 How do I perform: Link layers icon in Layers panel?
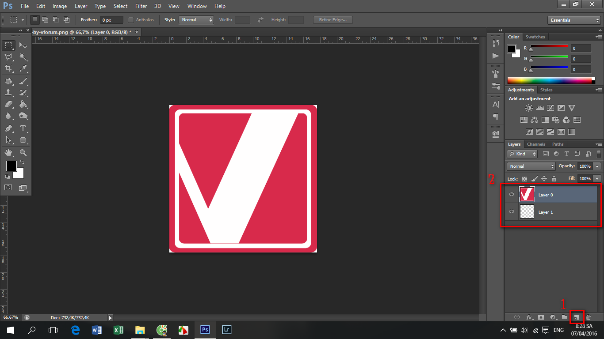point(516,317)
